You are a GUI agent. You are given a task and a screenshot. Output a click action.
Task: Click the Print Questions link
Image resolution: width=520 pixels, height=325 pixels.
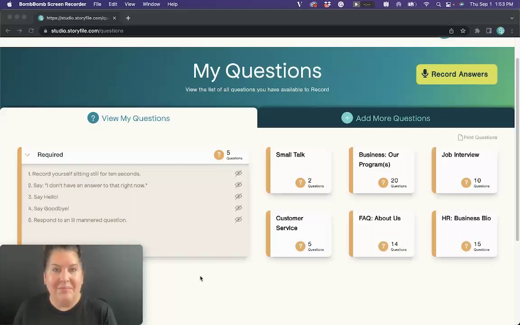[x=478, y=137]
